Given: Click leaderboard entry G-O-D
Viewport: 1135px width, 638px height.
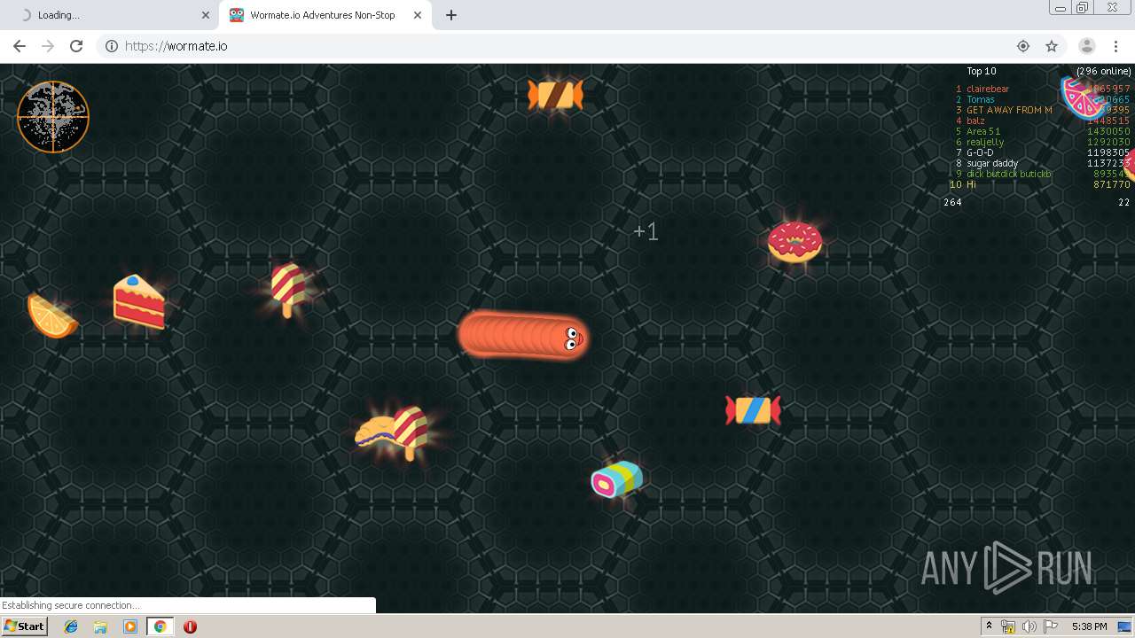Looking at the screenshot, I should point(980,152).
